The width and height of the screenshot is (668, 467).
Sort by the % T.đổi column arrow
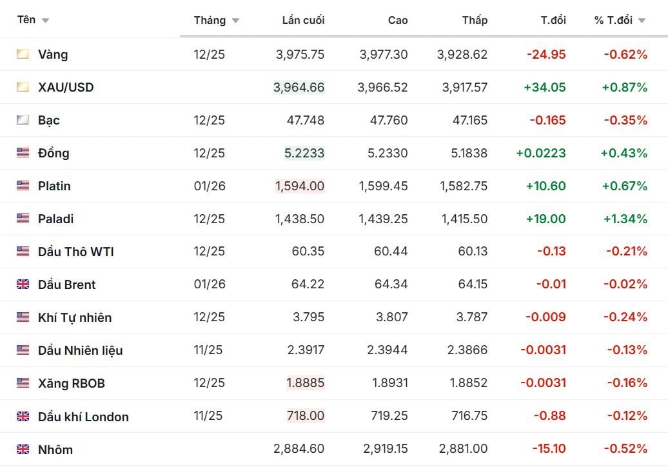(642, 21)
